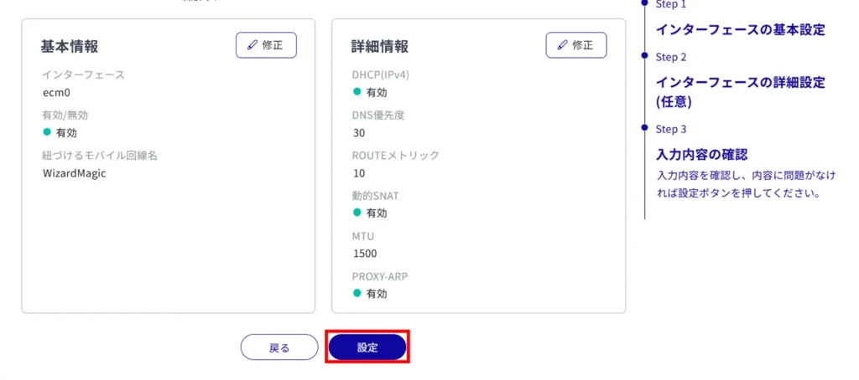Click the WizardMagic mobile line name
Image resolution: width=859 pixels, height=380 pixels.
click(75, 173)
